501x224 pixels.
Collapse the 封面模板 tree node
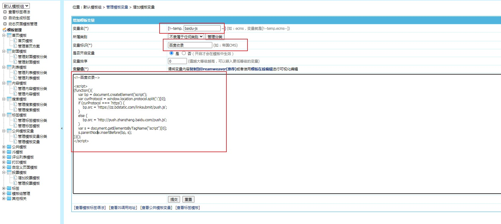coord(4,51)
